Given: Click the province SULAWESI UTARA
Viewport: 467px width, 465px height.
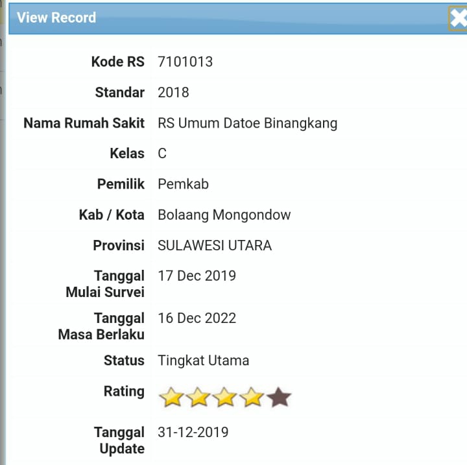Looking at the screenshot, I should pos(214,245).
